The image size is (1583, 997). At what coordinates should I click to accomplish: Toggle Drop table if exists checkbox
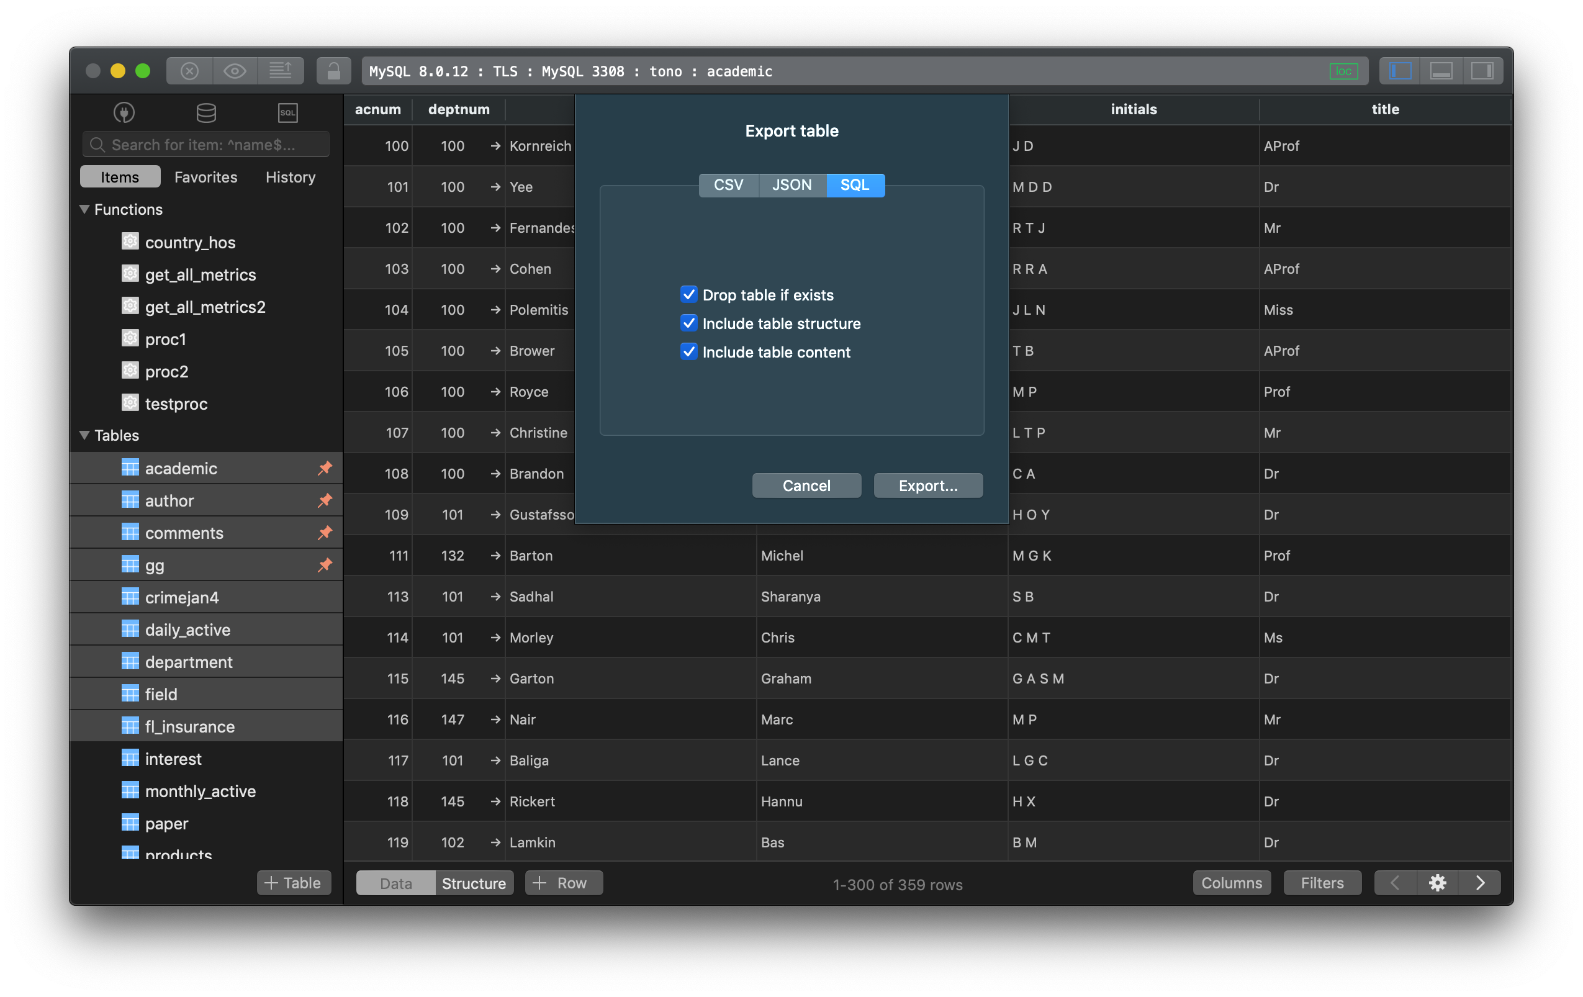[687, 294]
